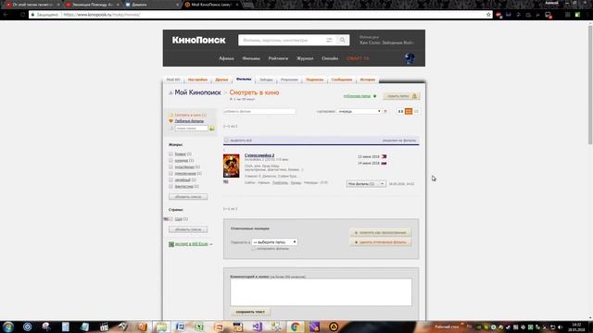
Task: Tick the copy films checkbox under folder dropdown
Action: [x=254, y=249]
